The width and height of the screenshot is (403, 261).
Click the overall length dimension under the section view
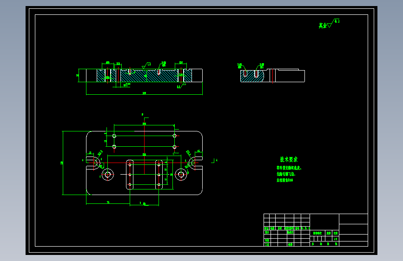tap(144, 93)
